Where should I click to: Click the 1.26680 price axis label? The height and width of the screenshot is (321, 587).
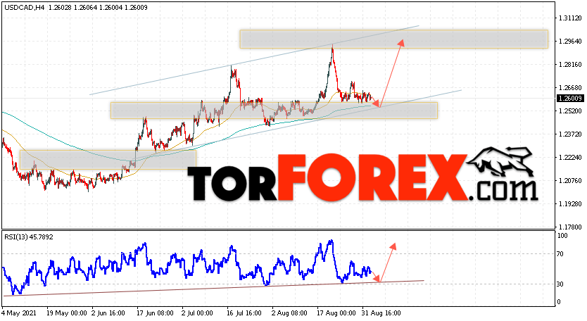(570, 88)
